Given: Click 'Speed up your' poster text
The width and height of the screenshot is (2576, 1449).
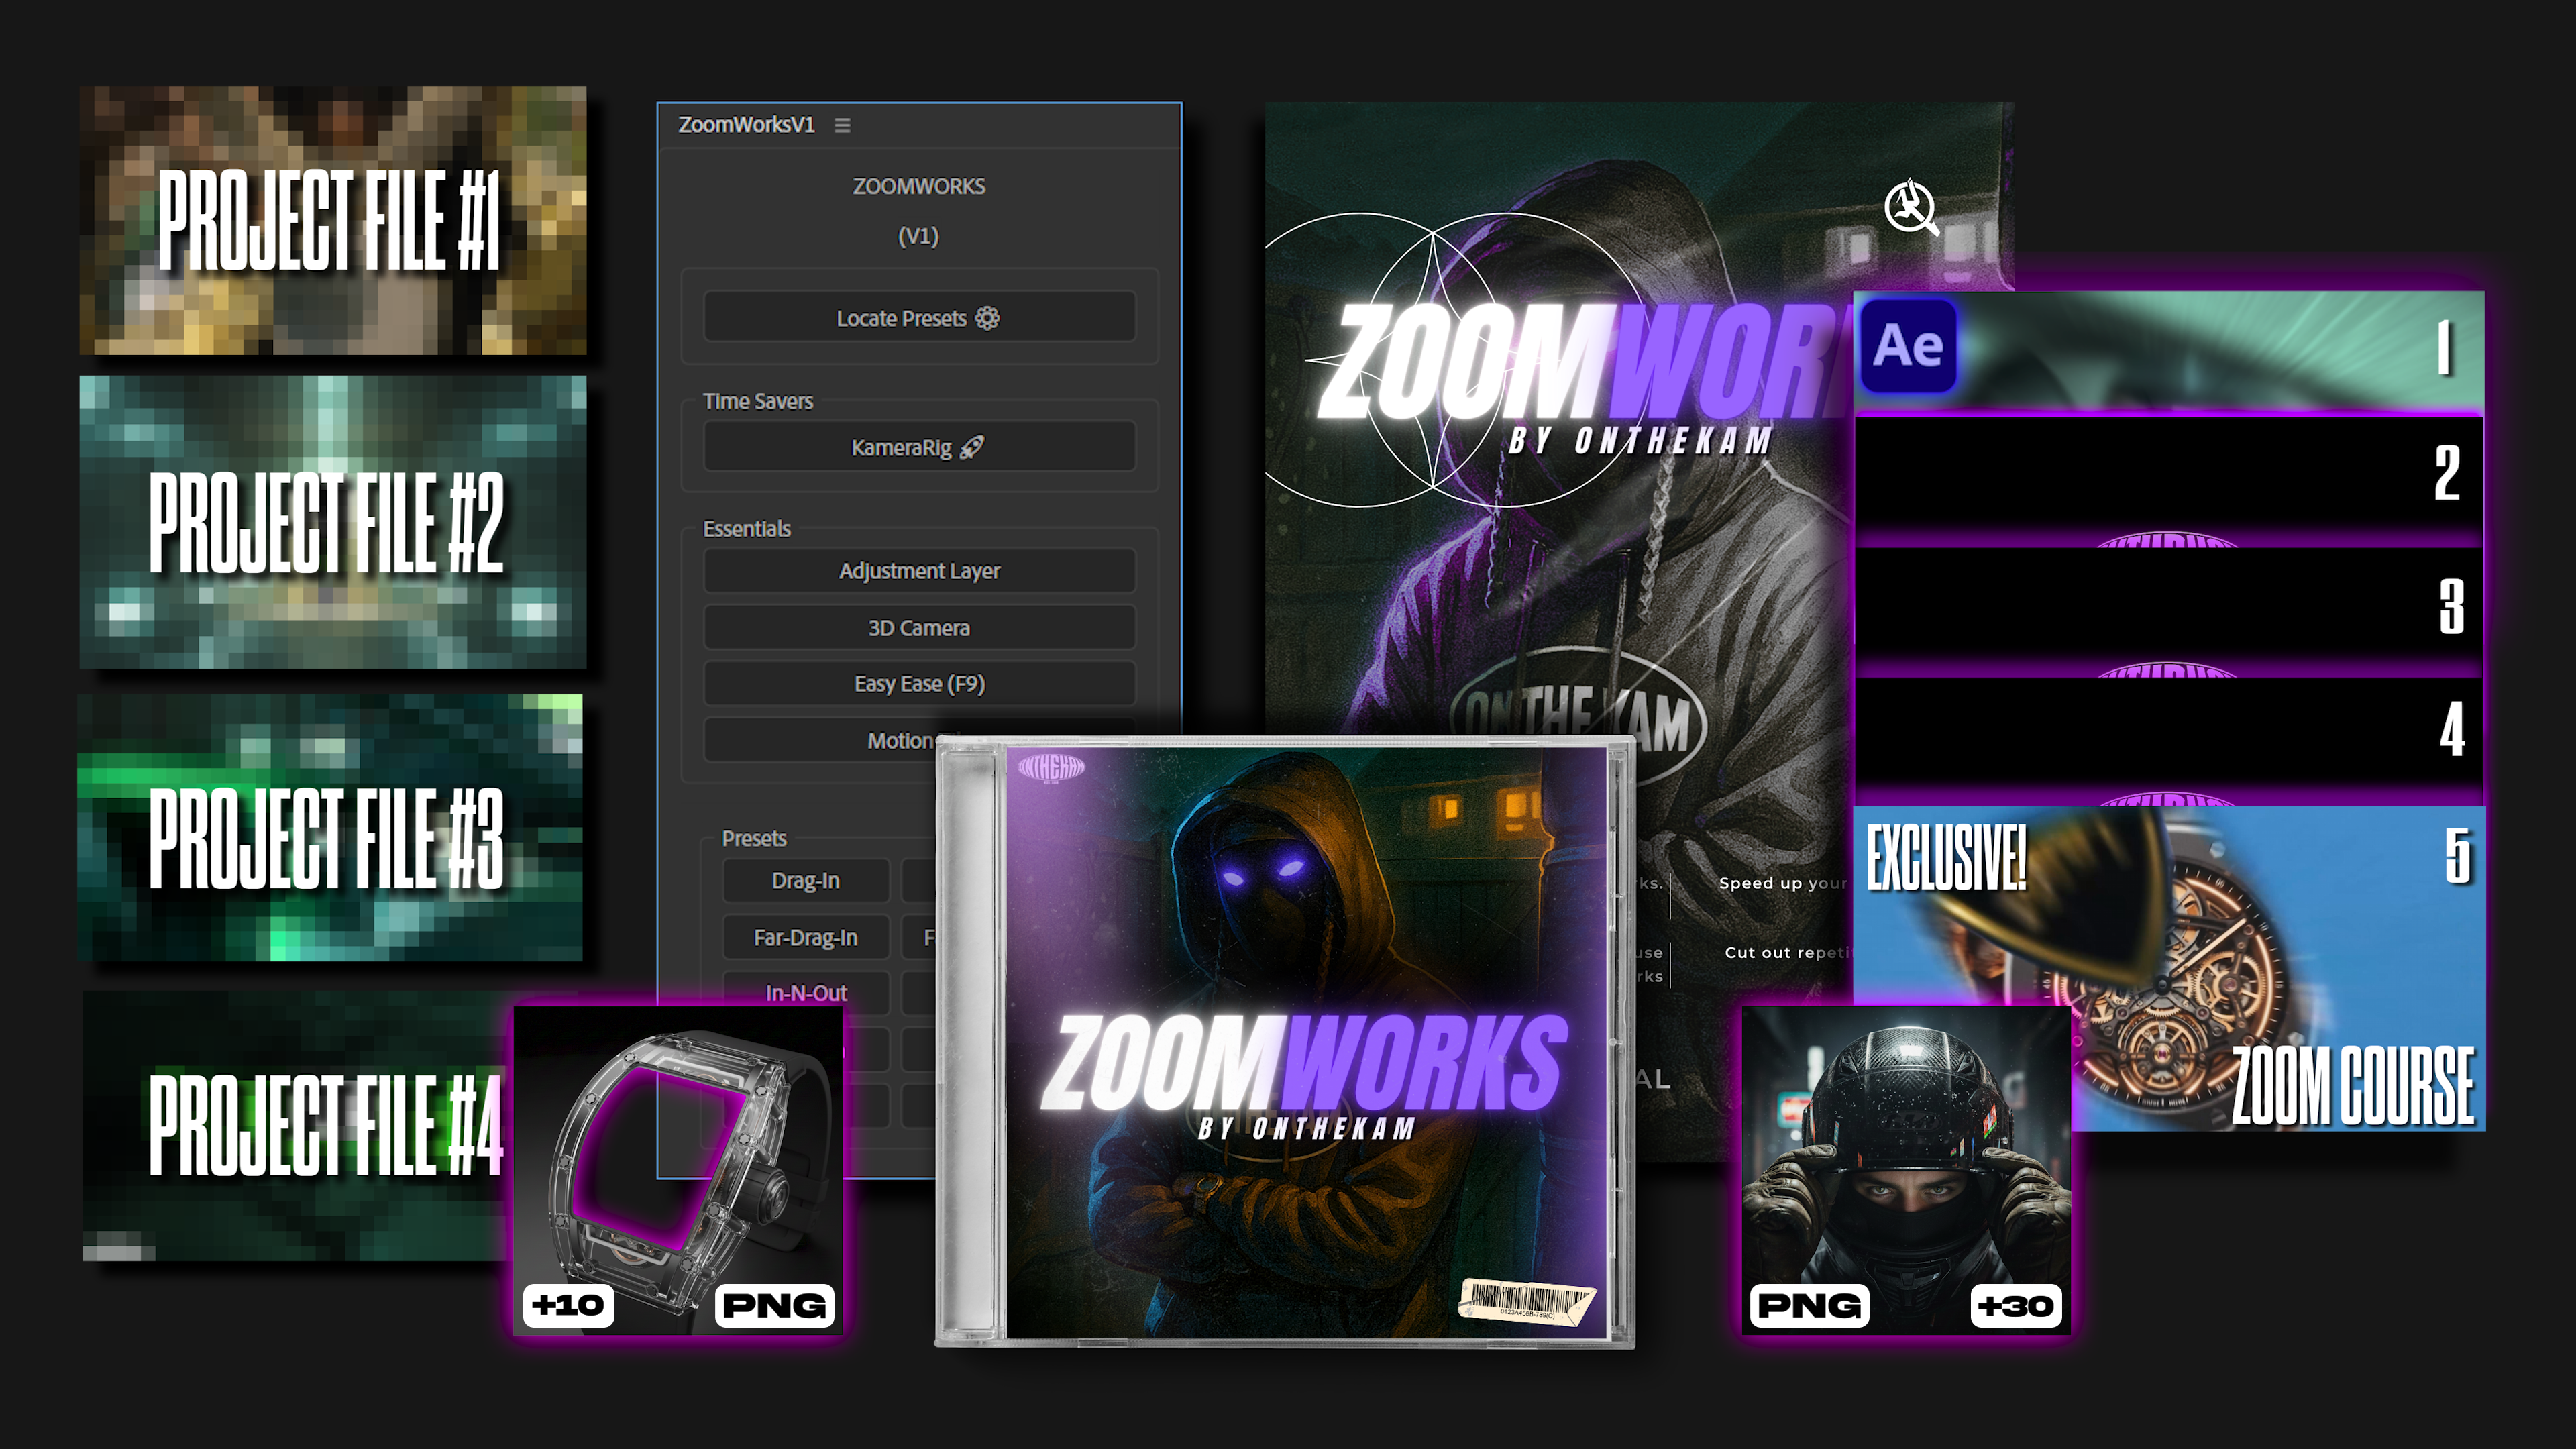Looking at the screenshot, I should pos(1782,883).
